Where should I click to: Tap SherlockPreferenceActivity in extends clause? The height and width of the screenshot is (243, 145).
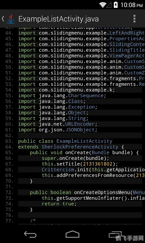[x=80, y=147]
